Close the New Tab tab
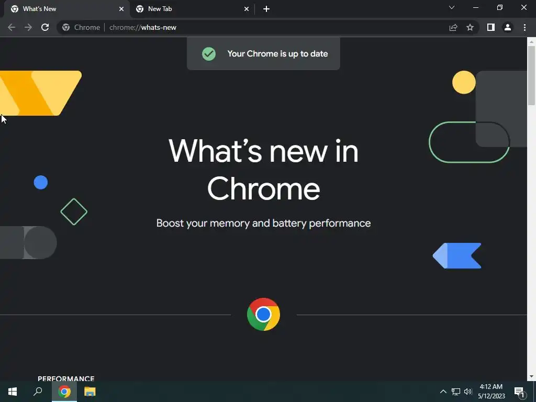The width and height of the screenshot is (536, 402). tap(247, 9)
